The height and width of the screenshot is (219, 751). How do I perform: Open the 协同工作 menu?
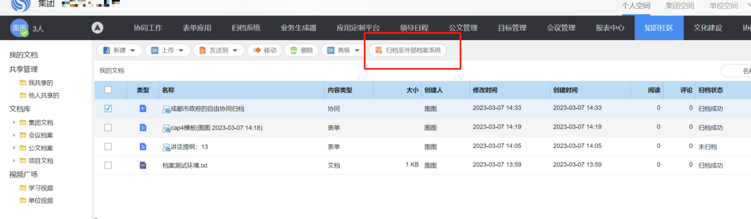tap(148, 28)
